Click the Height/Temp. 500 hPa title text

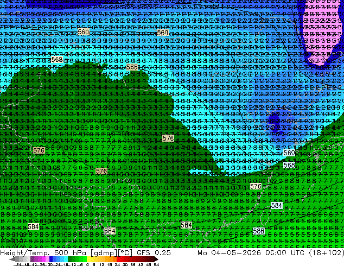(x=44, y=252)
